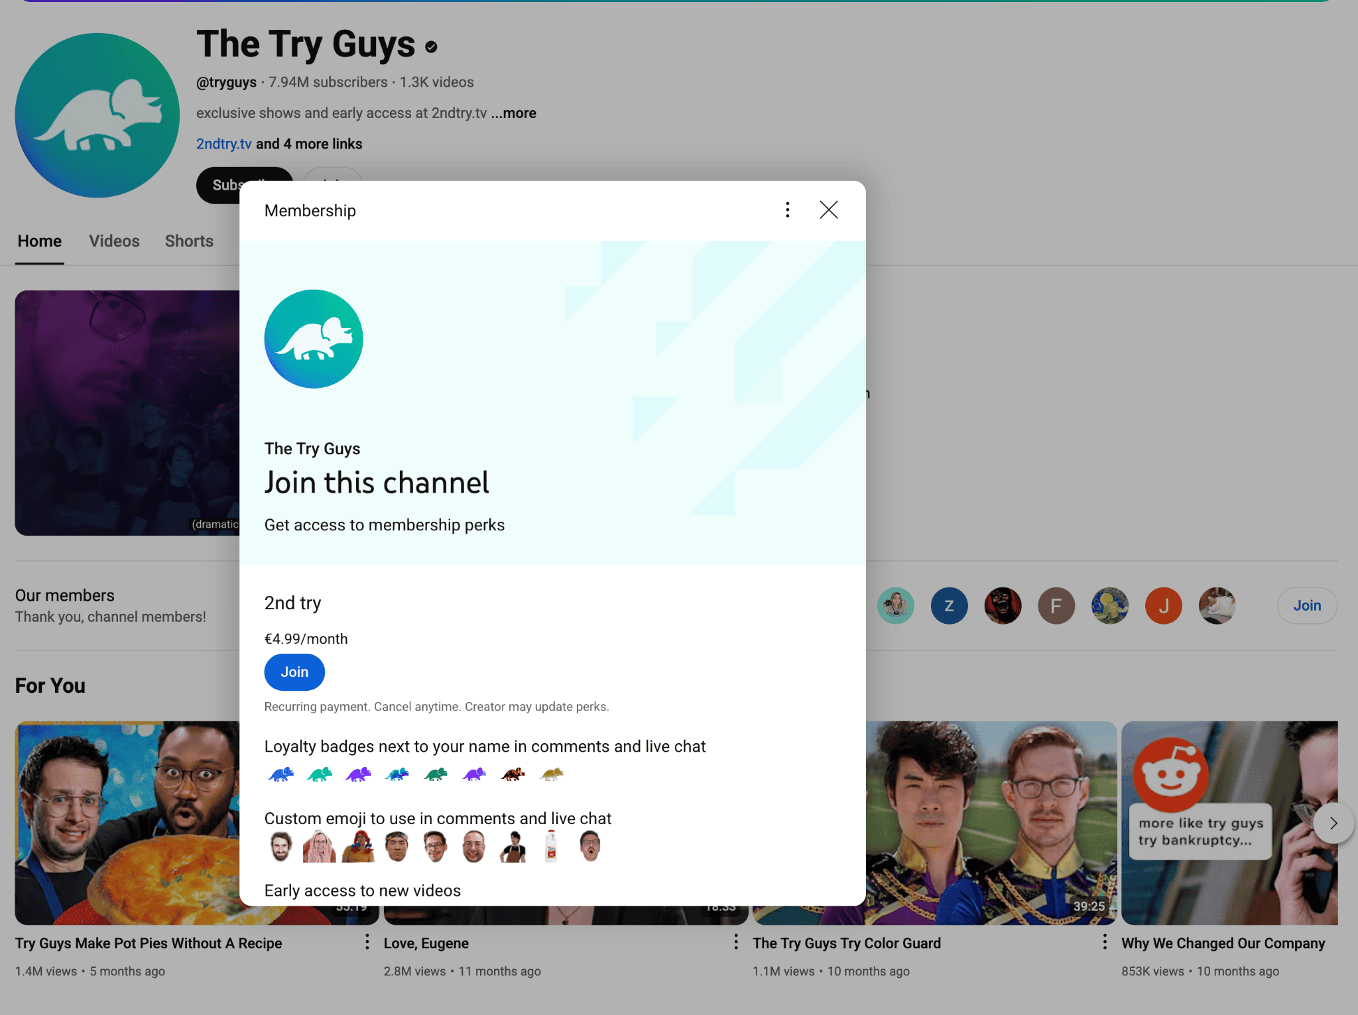Open Why We Changed Our Company thumbnail

[x=1229, y=823]
